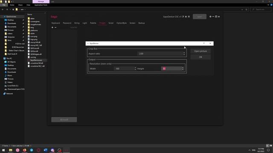Increase Height value with up arrow
This screenshot has width=273, height=153.
(x=183, y=68)
